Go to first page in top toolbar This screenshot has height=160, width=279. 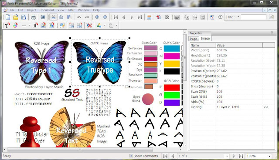[x=116, y=17]
